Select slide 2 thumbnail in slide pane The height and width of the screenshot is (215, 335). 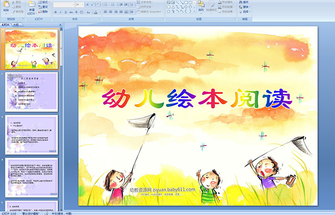(x=32, y=92)
